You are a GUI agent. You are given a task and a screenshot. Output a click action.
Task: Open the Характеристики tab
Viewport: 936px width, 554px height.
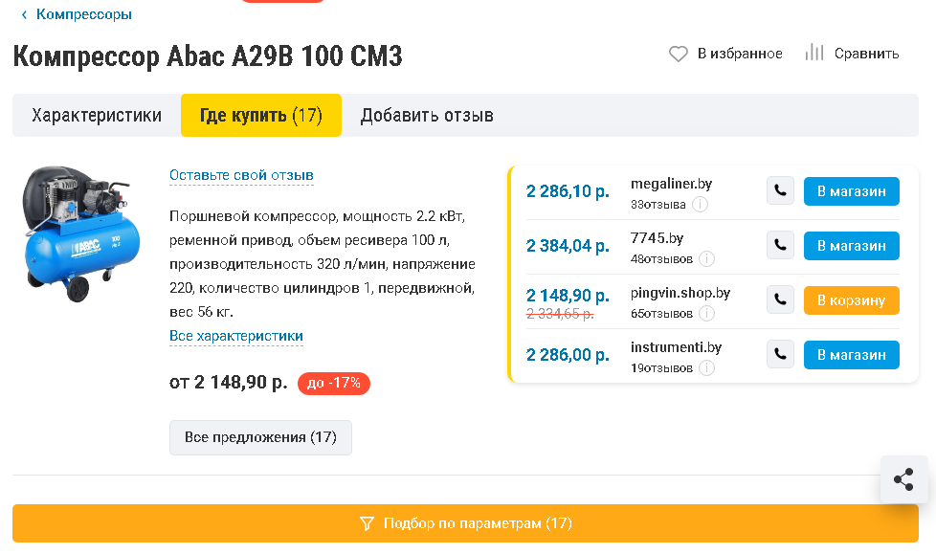[x=97, y=115]
